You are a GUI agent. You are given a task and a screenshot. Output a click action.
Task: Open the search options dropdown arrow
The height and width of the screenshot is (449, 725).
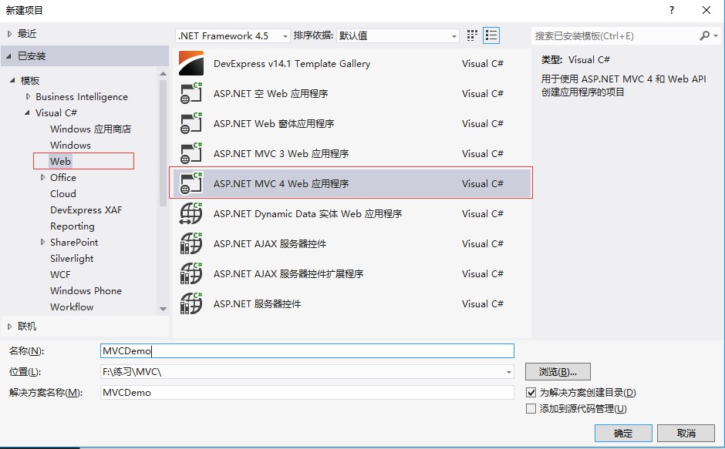(716, 35)
